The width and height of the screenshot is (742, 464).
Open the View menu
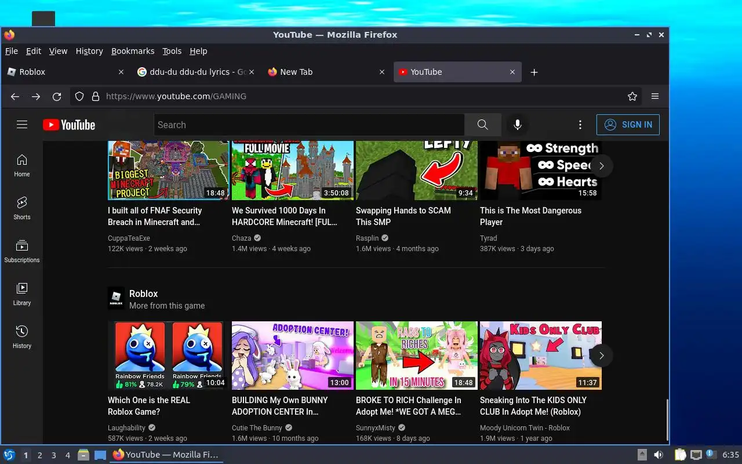coord(58,51)
